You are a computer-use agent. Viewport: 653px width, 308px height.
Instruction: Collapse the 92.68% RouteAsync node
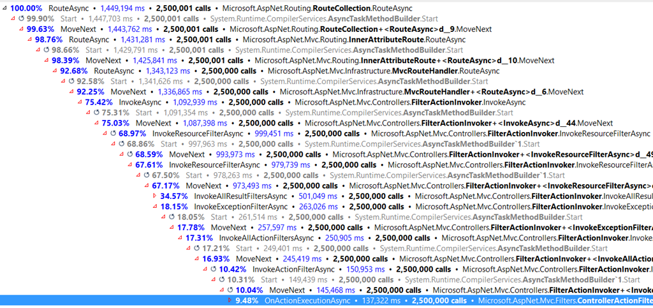[x=55, y=71]
